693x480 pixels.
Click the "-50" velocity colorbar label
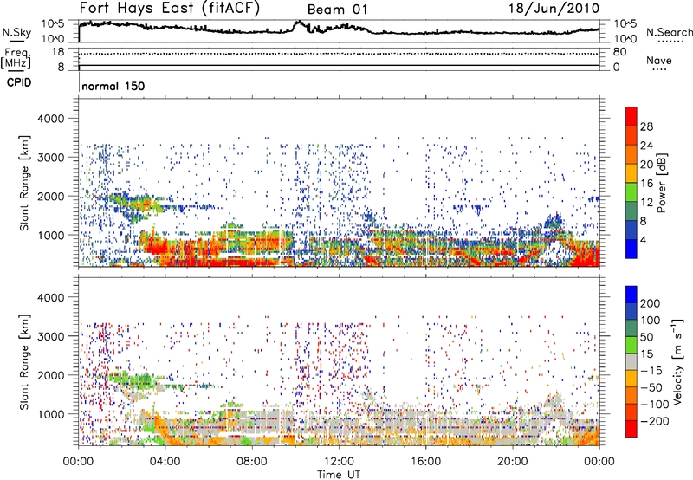[651, 387]
